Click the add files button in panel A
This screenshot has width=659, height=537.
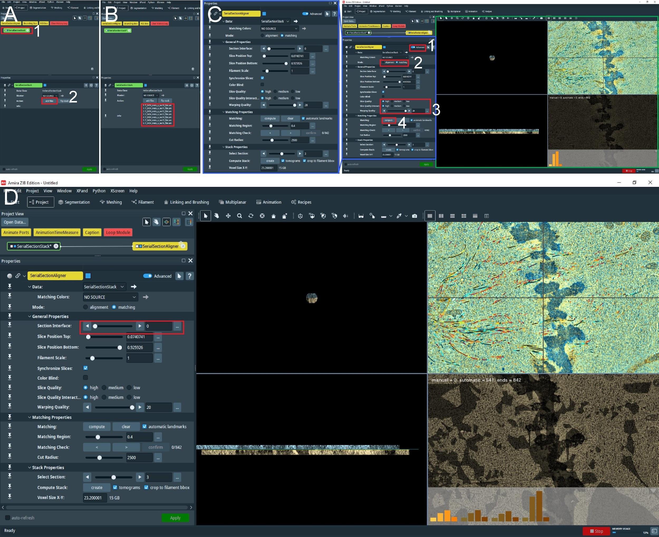pyautogui.click(x=49, y=101)
